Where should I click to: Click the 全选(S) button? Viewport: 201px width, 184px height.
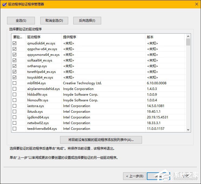(x=21, y=21)
